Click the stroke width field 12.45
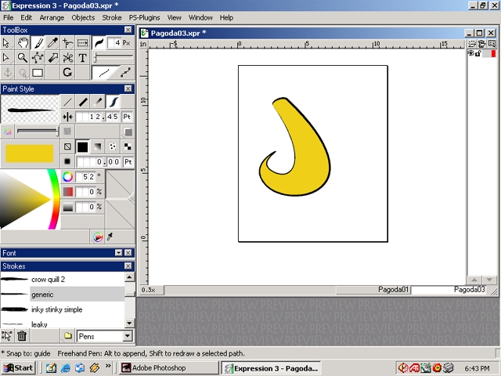Screen dimensions: 501x376 (x=97, y=117)
